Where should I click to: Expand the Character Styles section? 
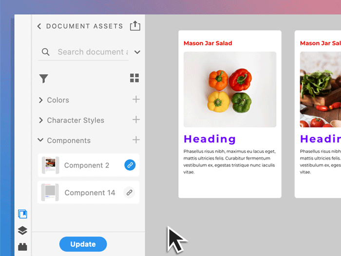41,120
